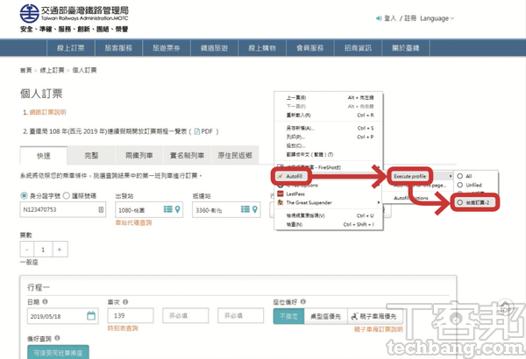Decrease ticket count with minus button
The width and height of the screenshot is (526, 359).
click(27, 249)
